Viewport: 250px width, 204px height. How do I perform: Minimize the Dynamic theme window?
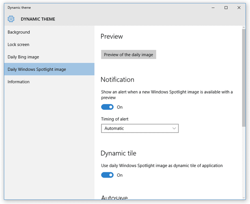213,8
